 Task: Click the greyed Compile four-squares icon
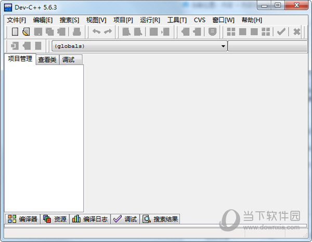tap(231, 32)
